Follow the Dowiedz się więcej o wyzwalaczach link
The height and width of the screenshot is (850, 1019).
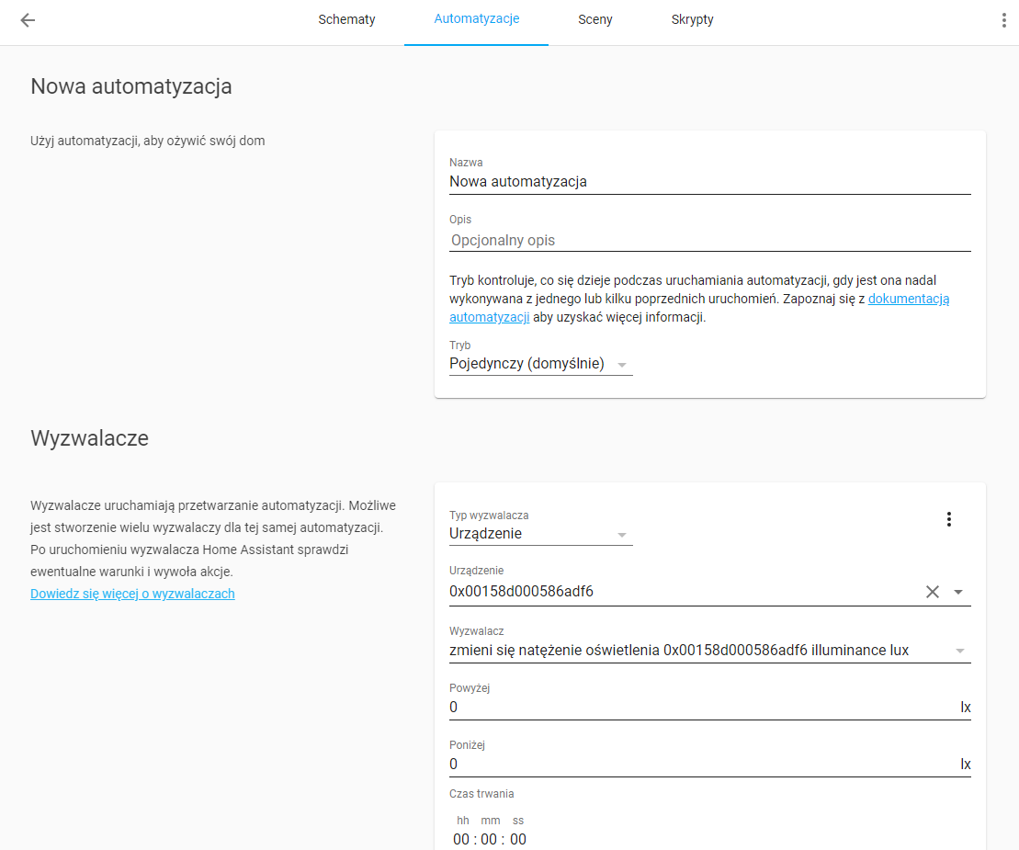132,594
